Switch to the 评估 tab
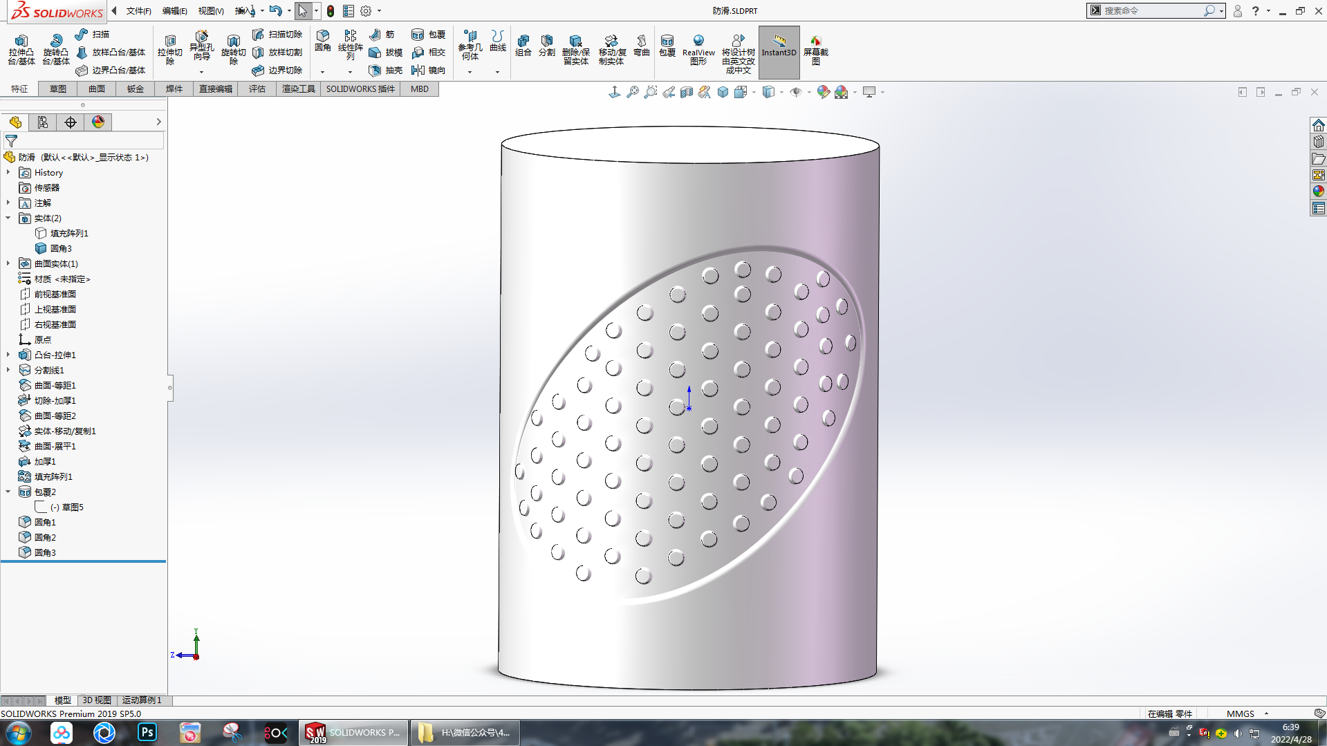Screen dimensions: 1327x746 coord(257,89)
